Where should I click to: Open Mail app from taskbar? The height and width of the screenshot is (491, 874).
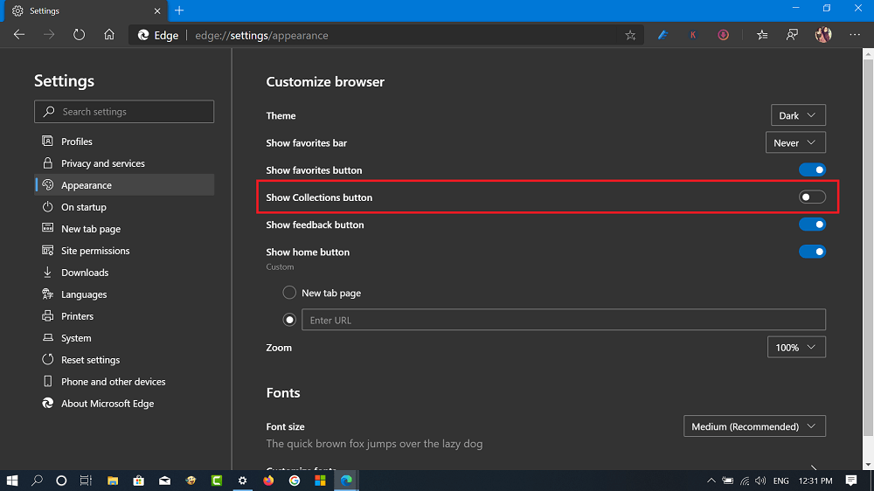[x=164, y=481]
